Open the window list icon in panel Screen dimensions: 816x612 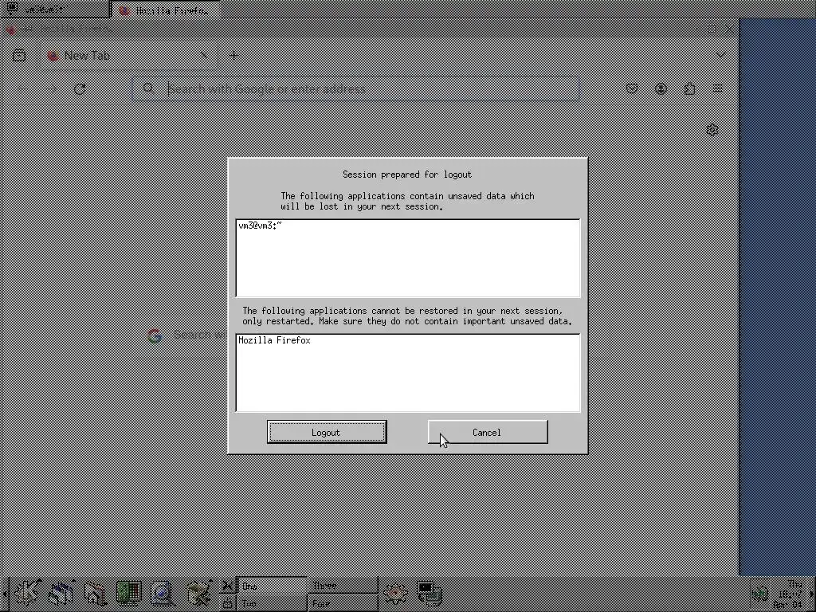pyautogui.click(x=61, y=593)
